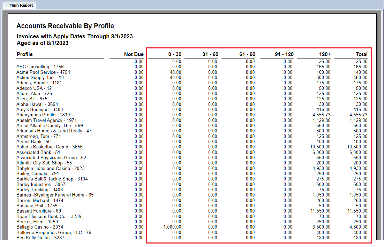
Task: Click the Not Due column header
Action: [134, 54]
